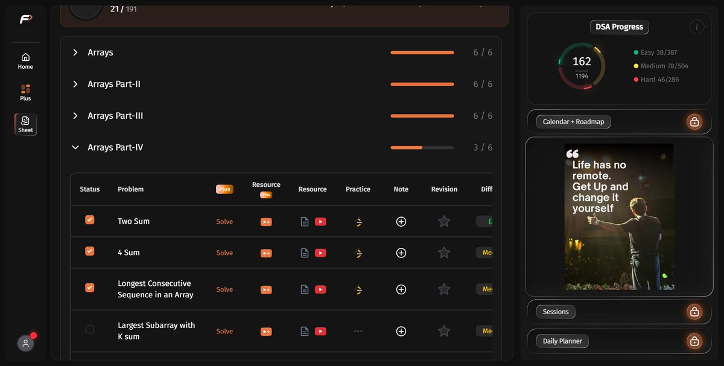Open Calendar + Roadmap
The image size is (724, 366).
(573, 122)
